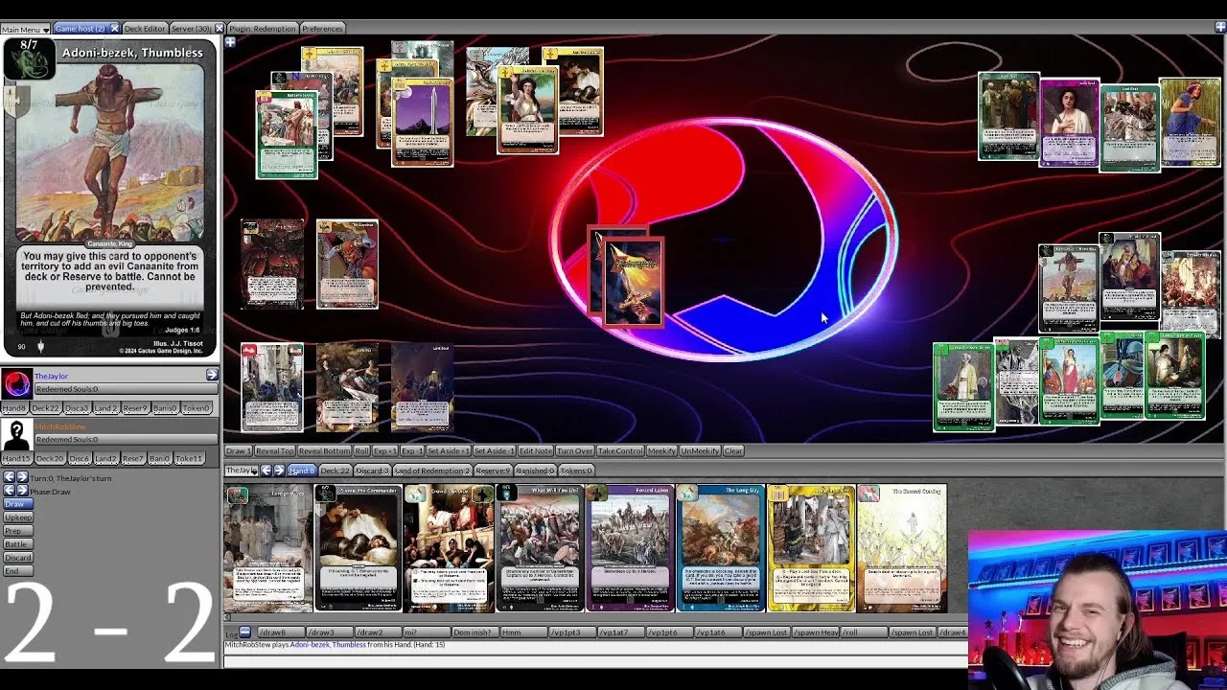The height and width of the screenshot is (690, 1227).
Task: Select the Discard phase
Action: click(x=17, y=558)
